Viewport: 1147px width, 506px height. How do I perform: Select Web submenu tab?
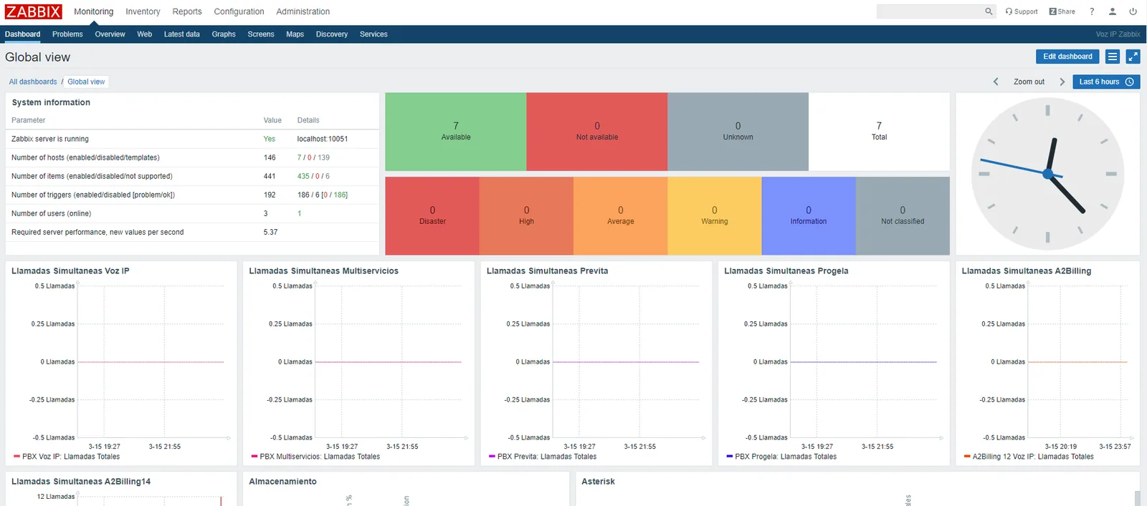[x=144, y=34]
